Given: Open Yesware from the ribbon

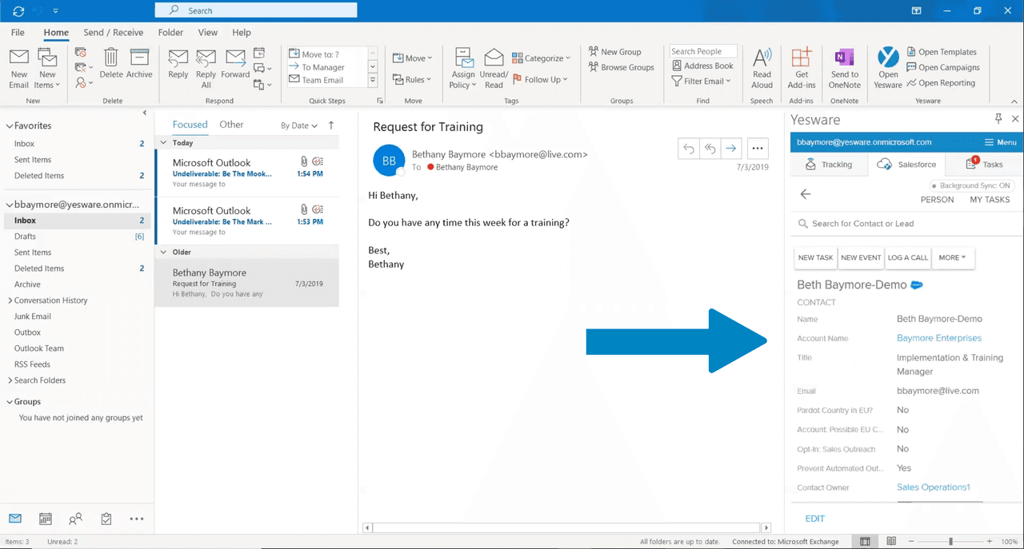Looking at the screenshot, I should (888, 66).
